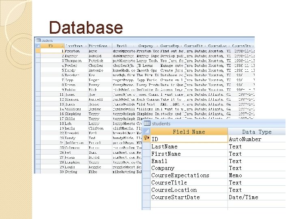Click the students table icon in datasheet tab
This screenshot has height=219, width=292.
(x=39, y=40)
